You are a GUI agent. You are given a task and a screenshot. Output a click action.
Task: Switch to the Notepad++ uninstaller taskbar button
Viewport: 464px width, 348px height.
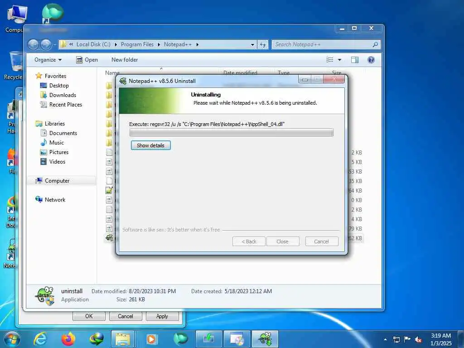(x=265, y=339)
